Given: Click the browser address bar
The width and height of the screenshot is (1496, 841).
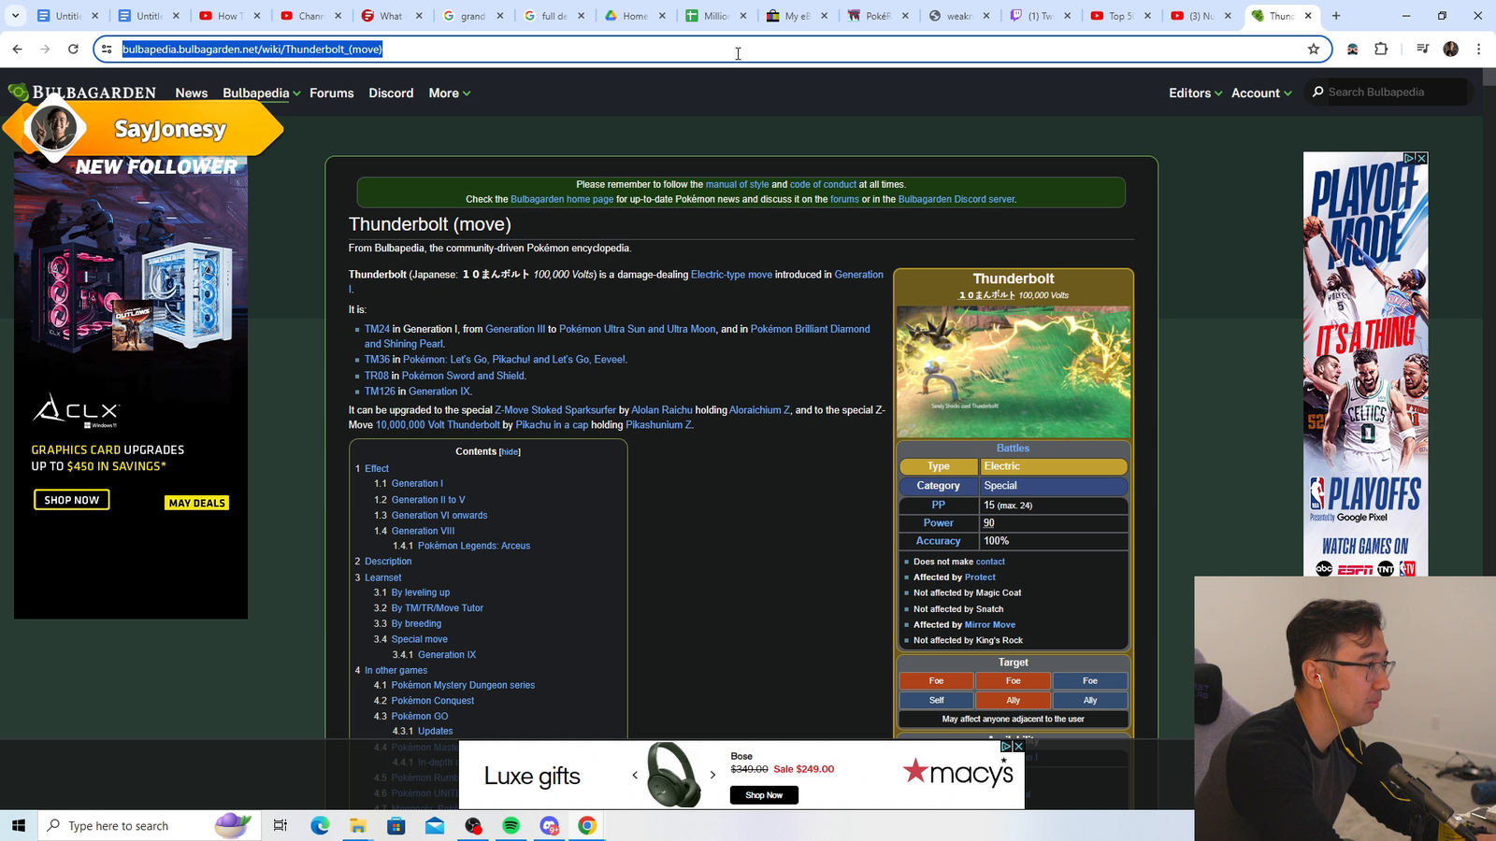Looking at the screenshot, I should click(x=711, y=49).
